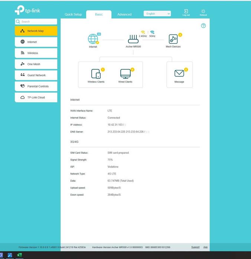Click the Log out icon
Screen dimensions: 251x259
tap(186, 12)
